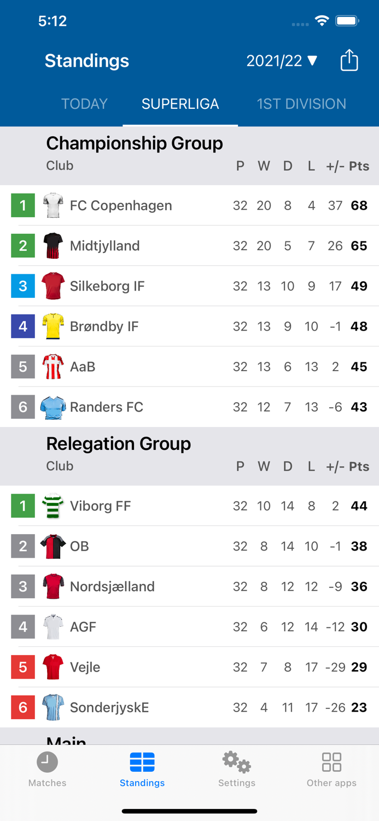Switch to the 1ST DIVISION tab
Image resolution: width=379 pixels, height=821 pixels.
pyautogui.click(x=301, y=103)
